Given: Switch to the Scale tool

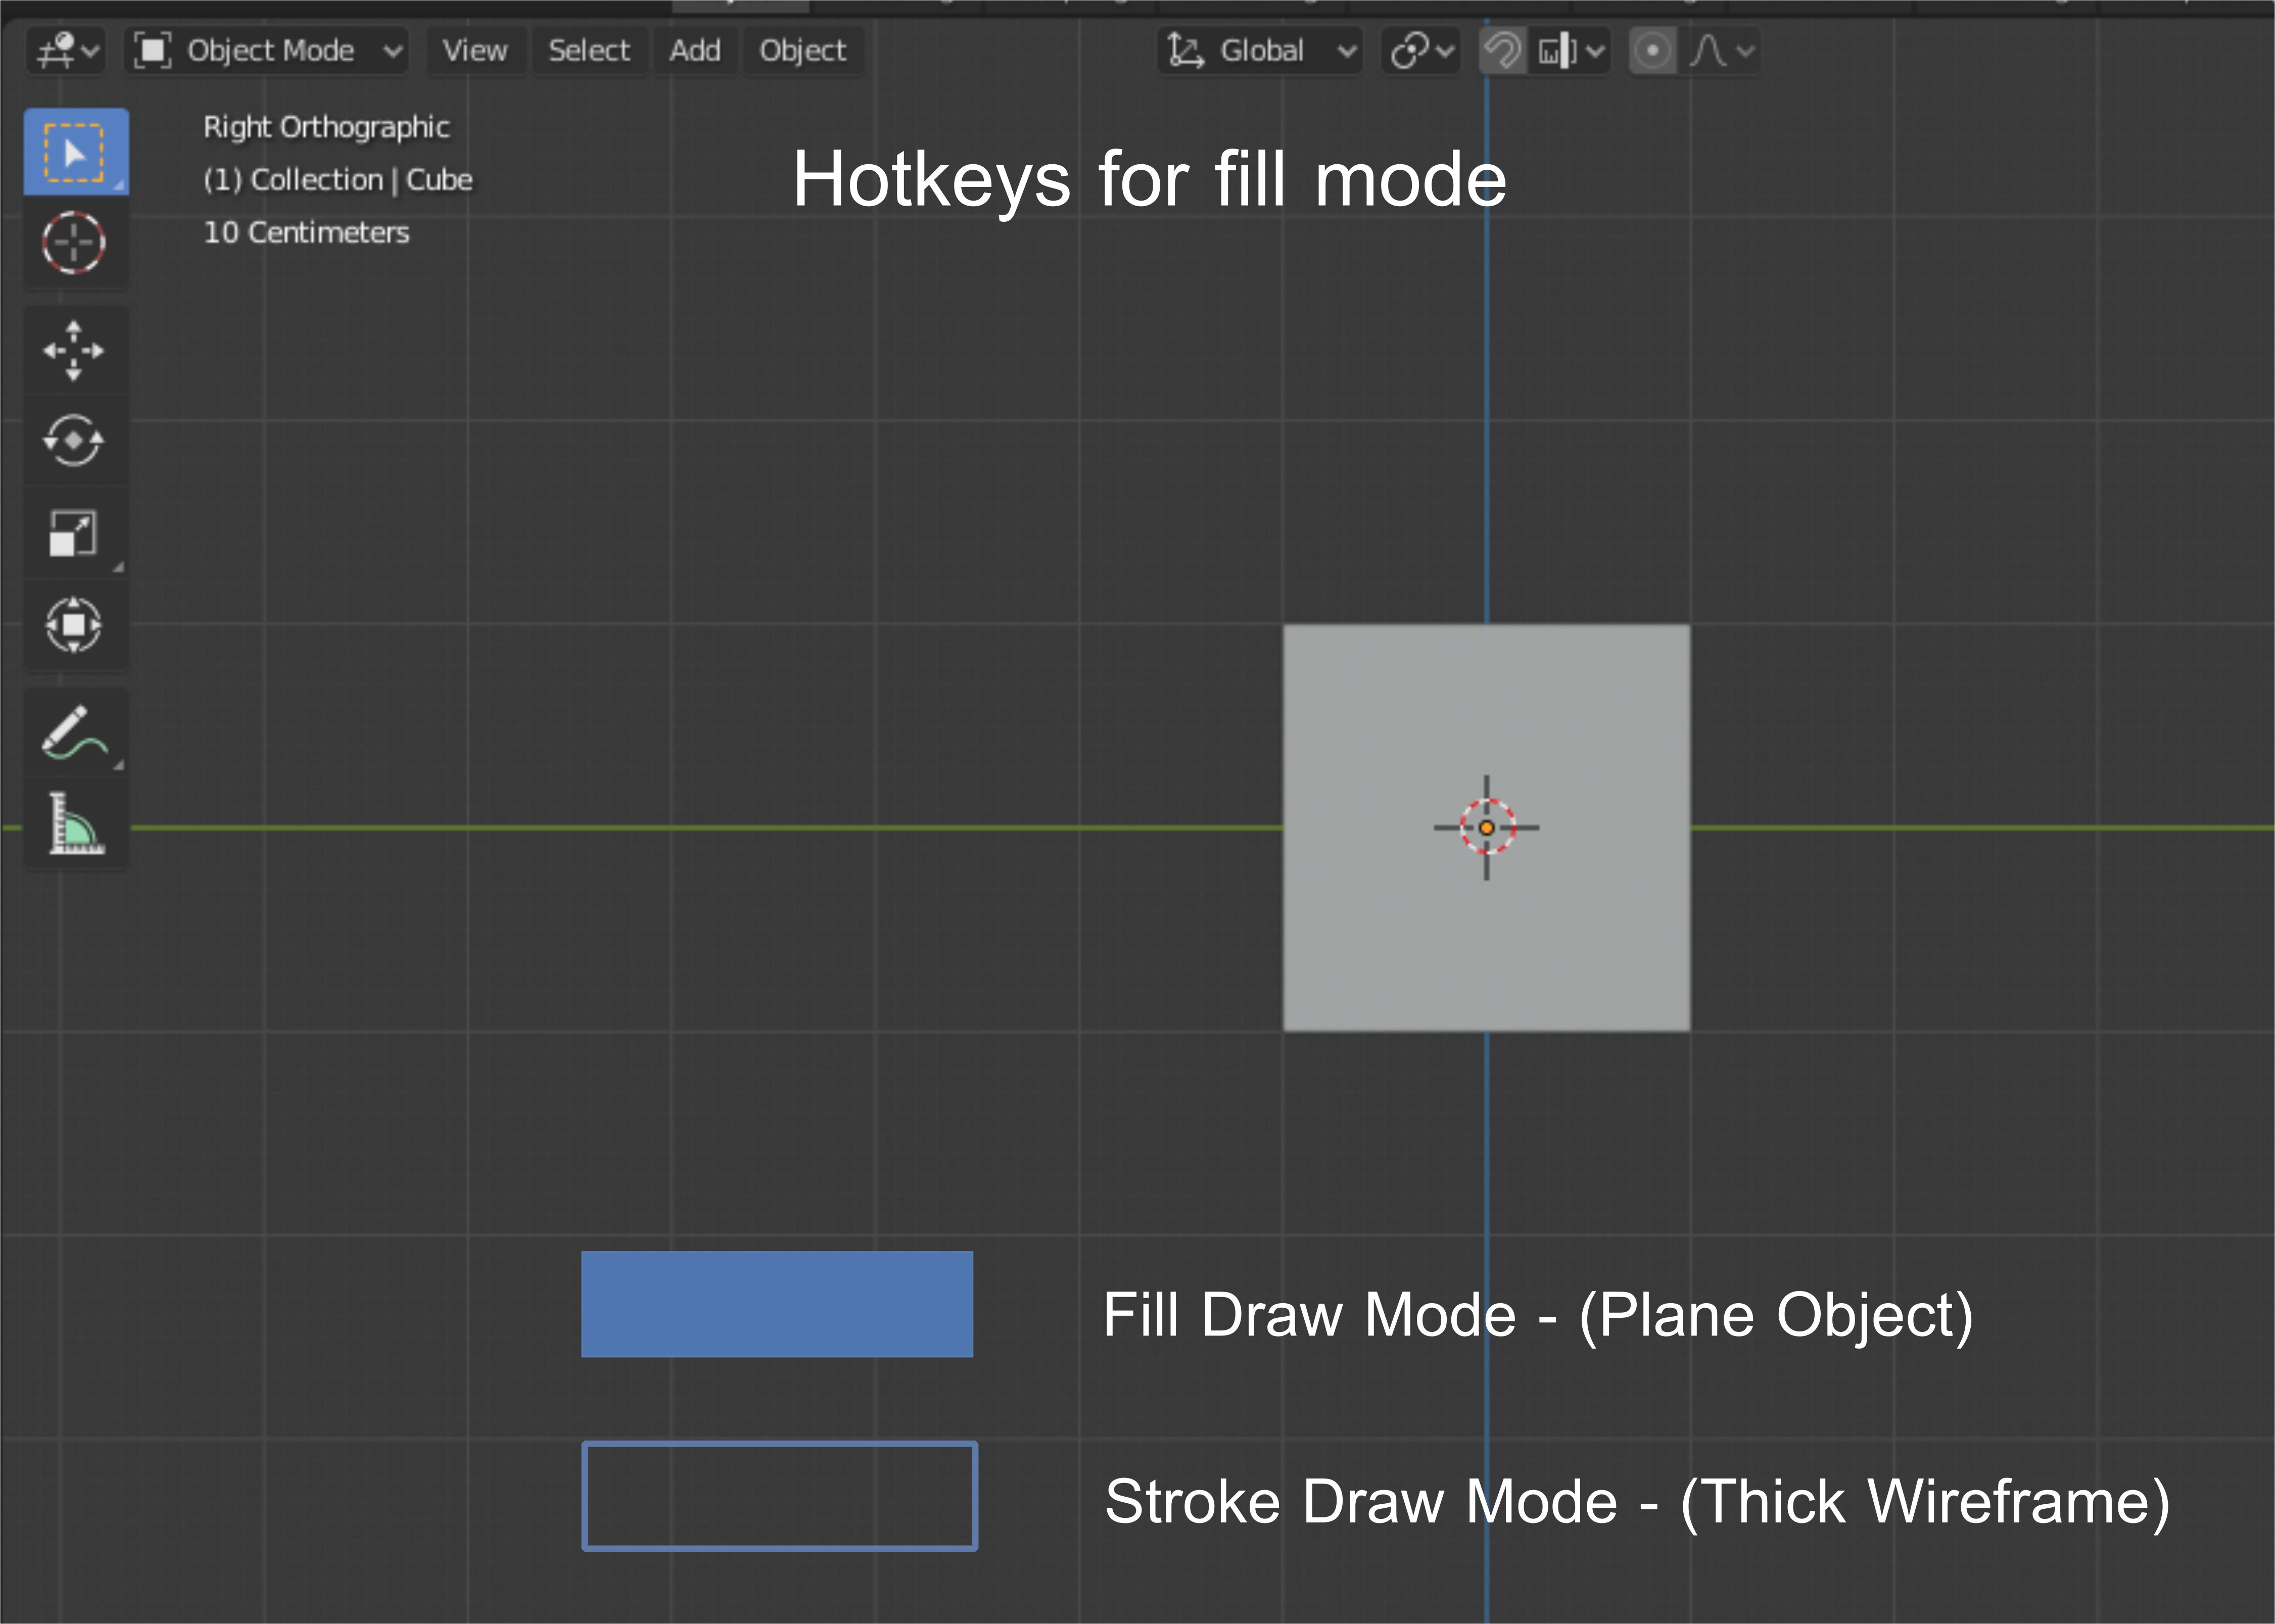Looking at the screenshot, I should [75, 533].
